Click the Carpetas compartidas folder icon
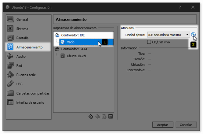This screenshot has width=203, height=134. (10, 93)
